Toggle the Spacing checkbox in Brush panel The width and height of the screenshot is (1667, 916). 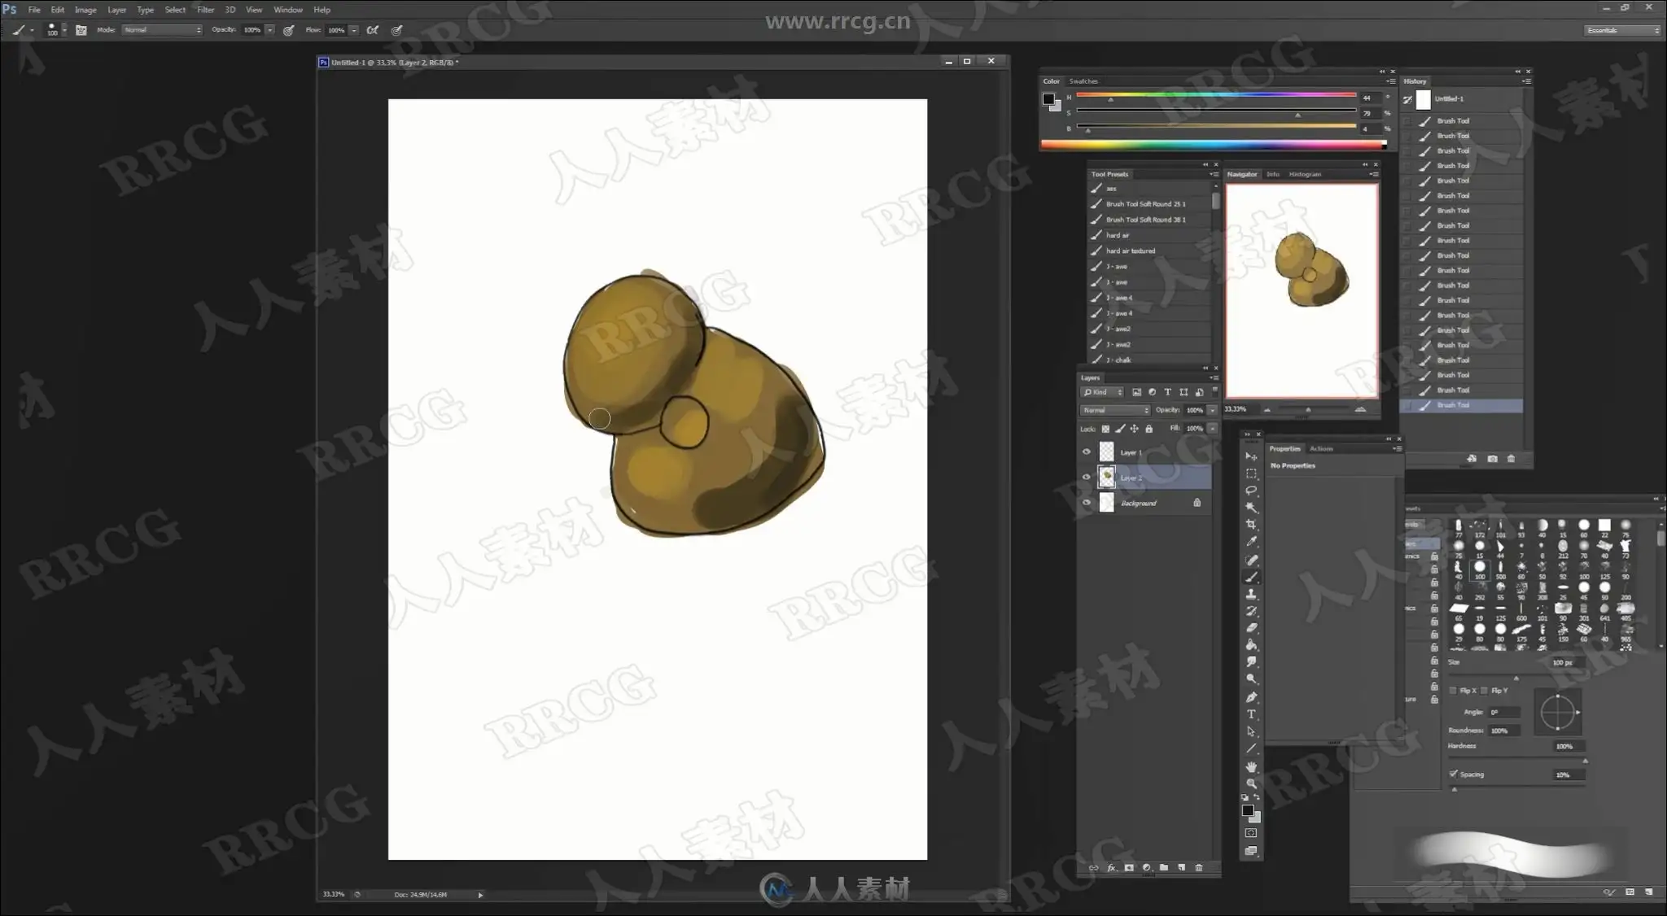[x=1454, y=774]
